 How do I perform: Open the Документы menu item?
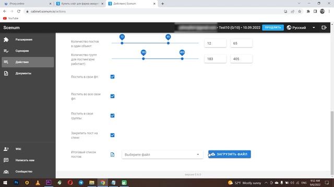[28, 73]
